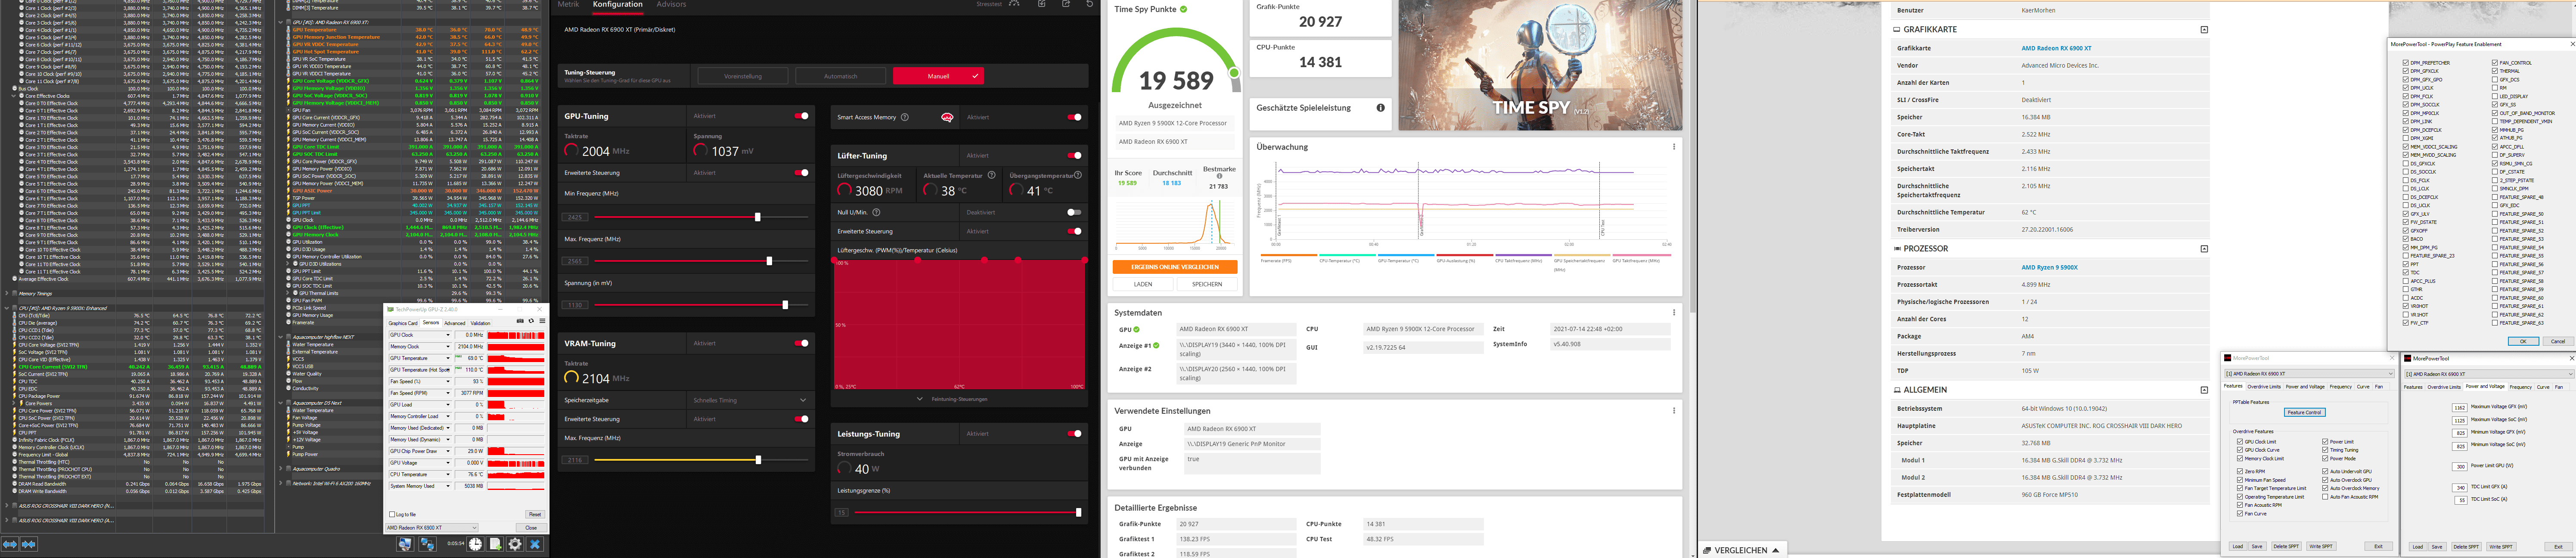Switch to the Advisors tab
This screenshot has height=558, width=2576.
click(671, 4)
